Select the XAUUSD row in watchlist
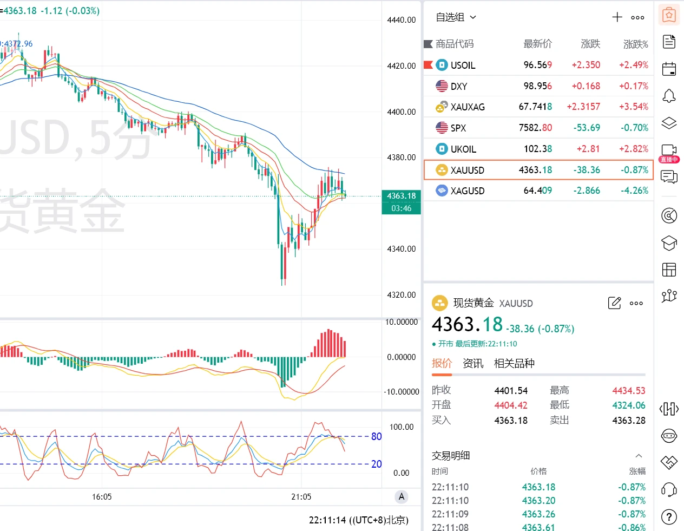This screenshot has height=531, width=684. click(x=538, y=170)
